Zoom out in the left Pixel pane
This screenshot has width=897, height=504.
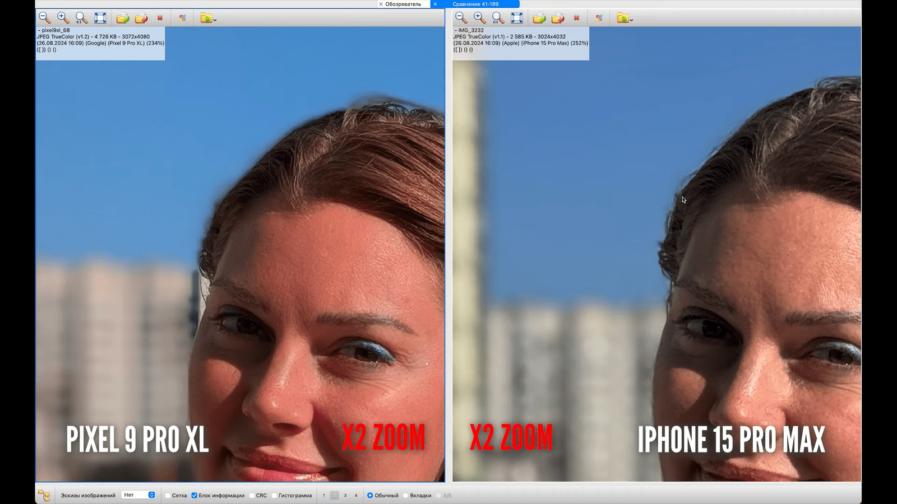(x=44, y=18)
